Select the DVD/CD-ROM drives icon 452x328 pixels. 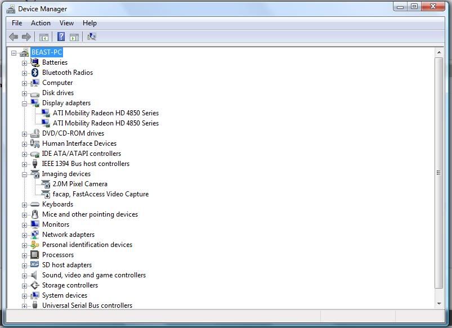35,133
